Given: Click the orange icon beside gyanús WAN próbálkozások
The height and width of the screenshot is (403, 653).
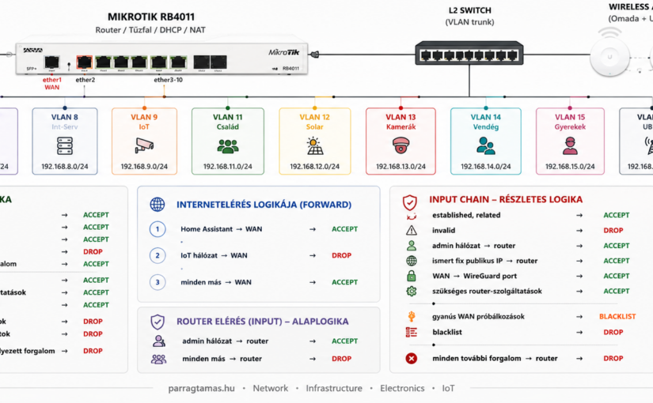Looking at the screenshot, I should 412,317.
